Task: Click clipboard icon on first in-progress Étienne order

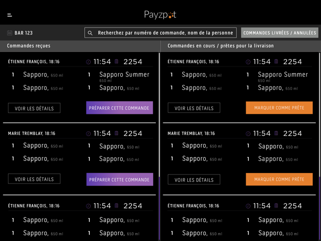Action: [276, 61]
